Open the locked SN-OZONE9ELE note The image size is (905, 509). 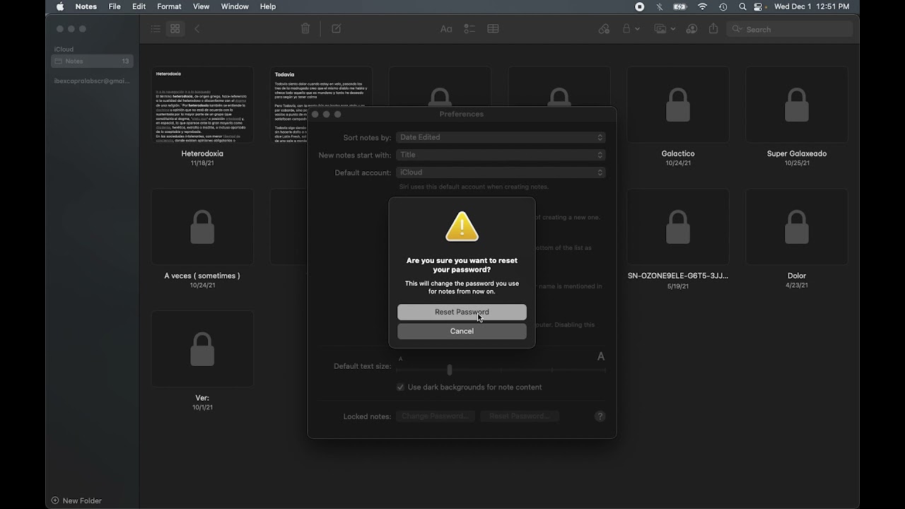pos(678,227)
